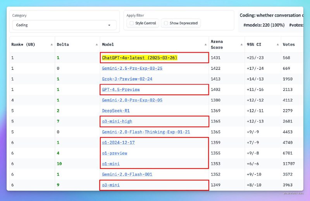The height and width of the screenshot is (201, 310).
Task: Select the votes count 4112
Action: click(x=288, y=100)
